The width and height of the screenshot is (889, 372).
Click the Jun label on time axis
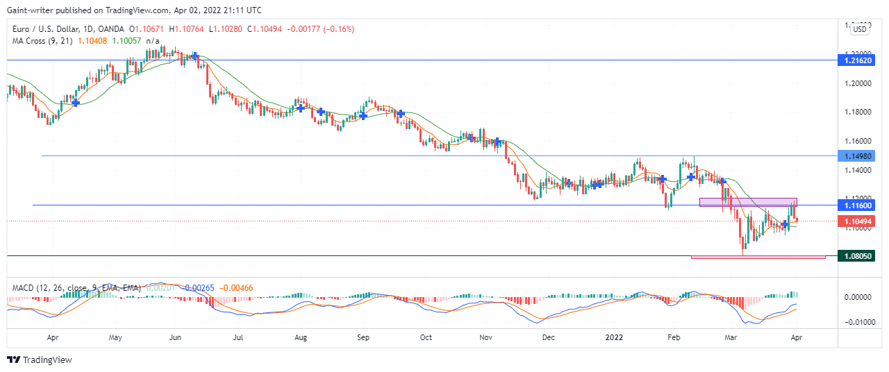tap(176, 338)
